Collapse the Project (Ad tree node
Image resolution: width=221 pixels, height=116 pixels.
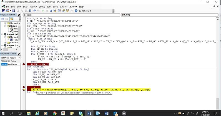2,34
